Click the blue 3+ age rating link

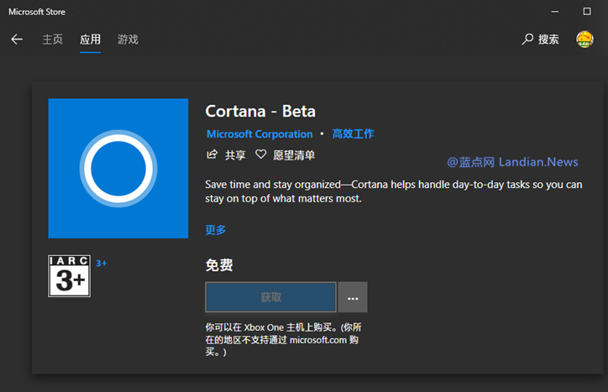pyautogui.click(x=102, y=264)
